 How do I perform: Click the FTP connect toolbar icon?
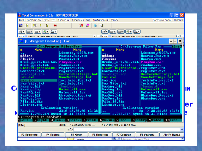81,25
